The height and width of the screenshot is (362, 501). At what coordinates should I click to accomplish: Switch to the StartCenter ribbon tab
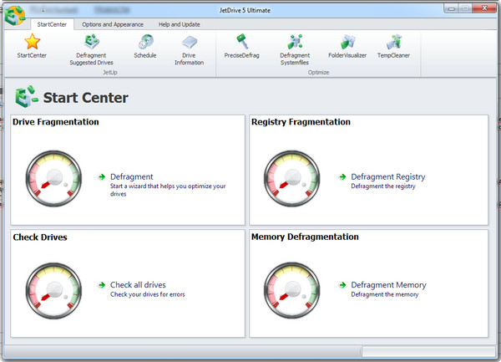coord(52,25)
